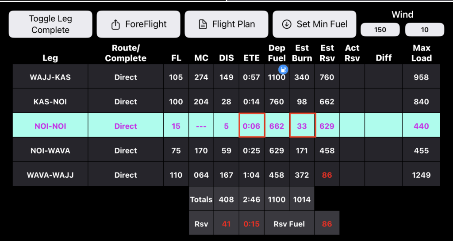This screenshot has width=453, height=241.
Task: Open the Flight Plan button
Action: [x=226, y=24]
